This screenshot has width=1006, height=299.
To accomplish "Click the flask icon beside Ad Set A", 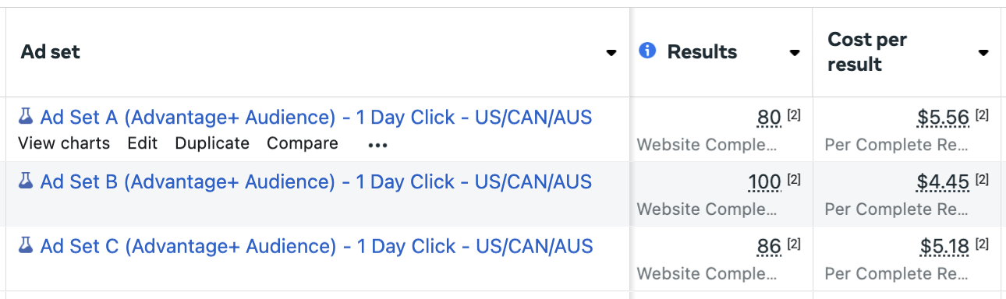I will coord(26,118).
